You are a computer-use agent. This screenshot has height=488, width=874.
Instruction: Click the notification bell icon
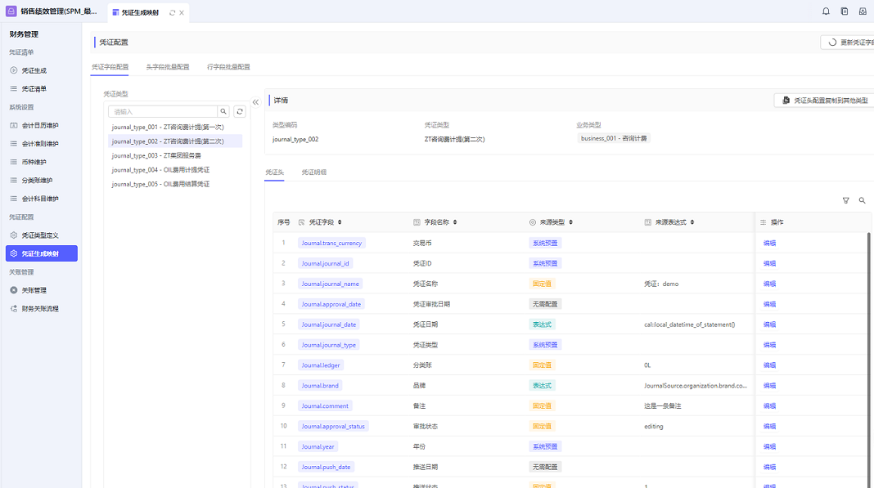pos(825,11)
